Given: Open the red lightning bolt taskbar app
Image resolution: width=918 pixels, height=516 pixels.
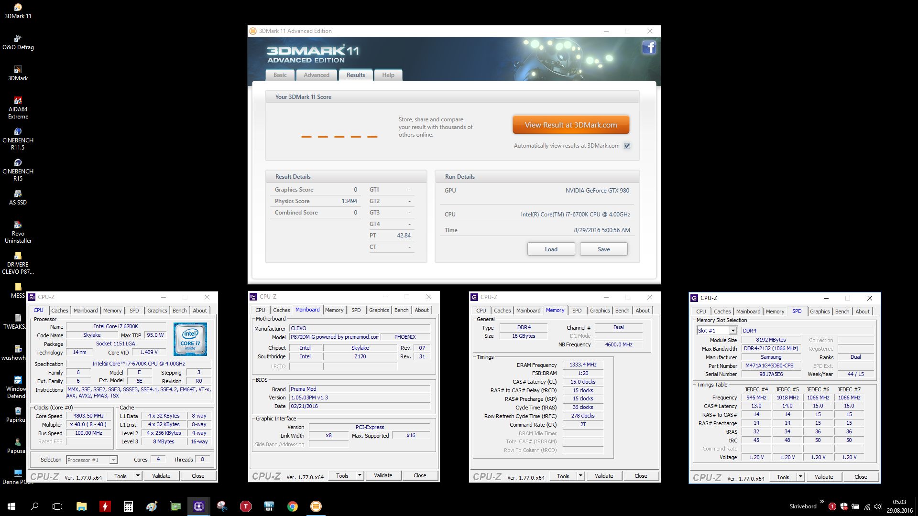Looking at the screenshot, I should (x=105, y=506).
